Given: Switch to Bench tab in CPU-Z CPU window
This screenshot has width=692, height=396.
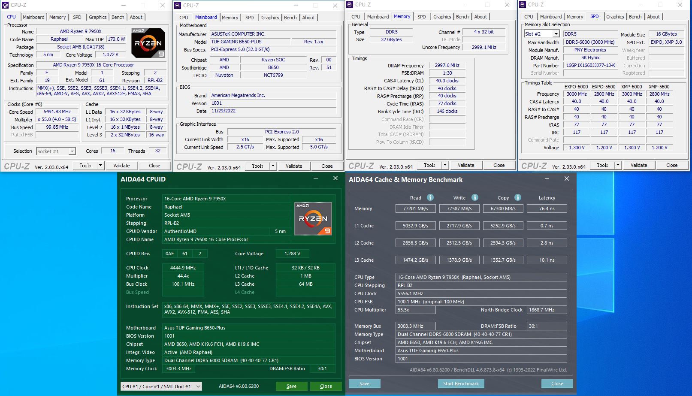Looking at the screenshot, I should pyautogui.click(x=118, y=17).
